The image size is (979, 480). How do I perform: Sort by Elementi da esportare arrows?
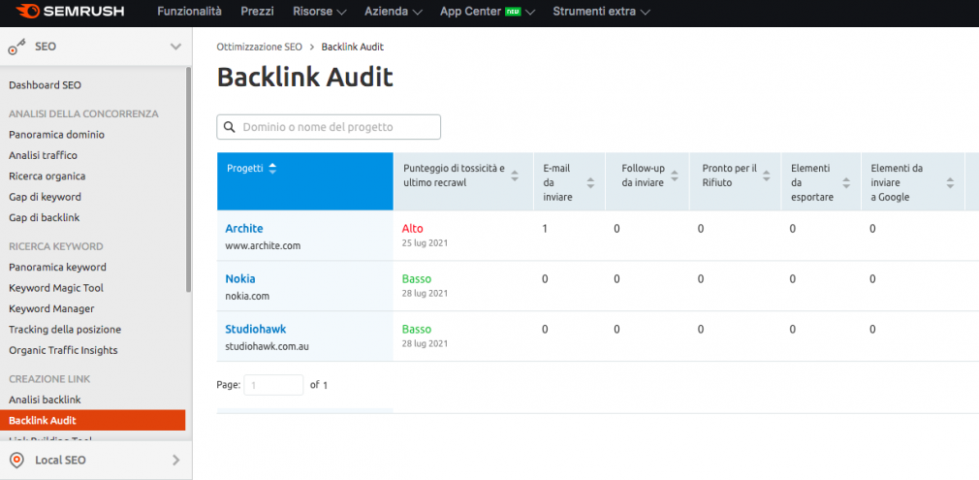(x=846, y=183)
